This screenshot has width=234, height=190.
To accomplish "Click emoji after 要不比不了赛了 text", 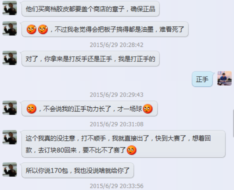I will tap(132, 150).
